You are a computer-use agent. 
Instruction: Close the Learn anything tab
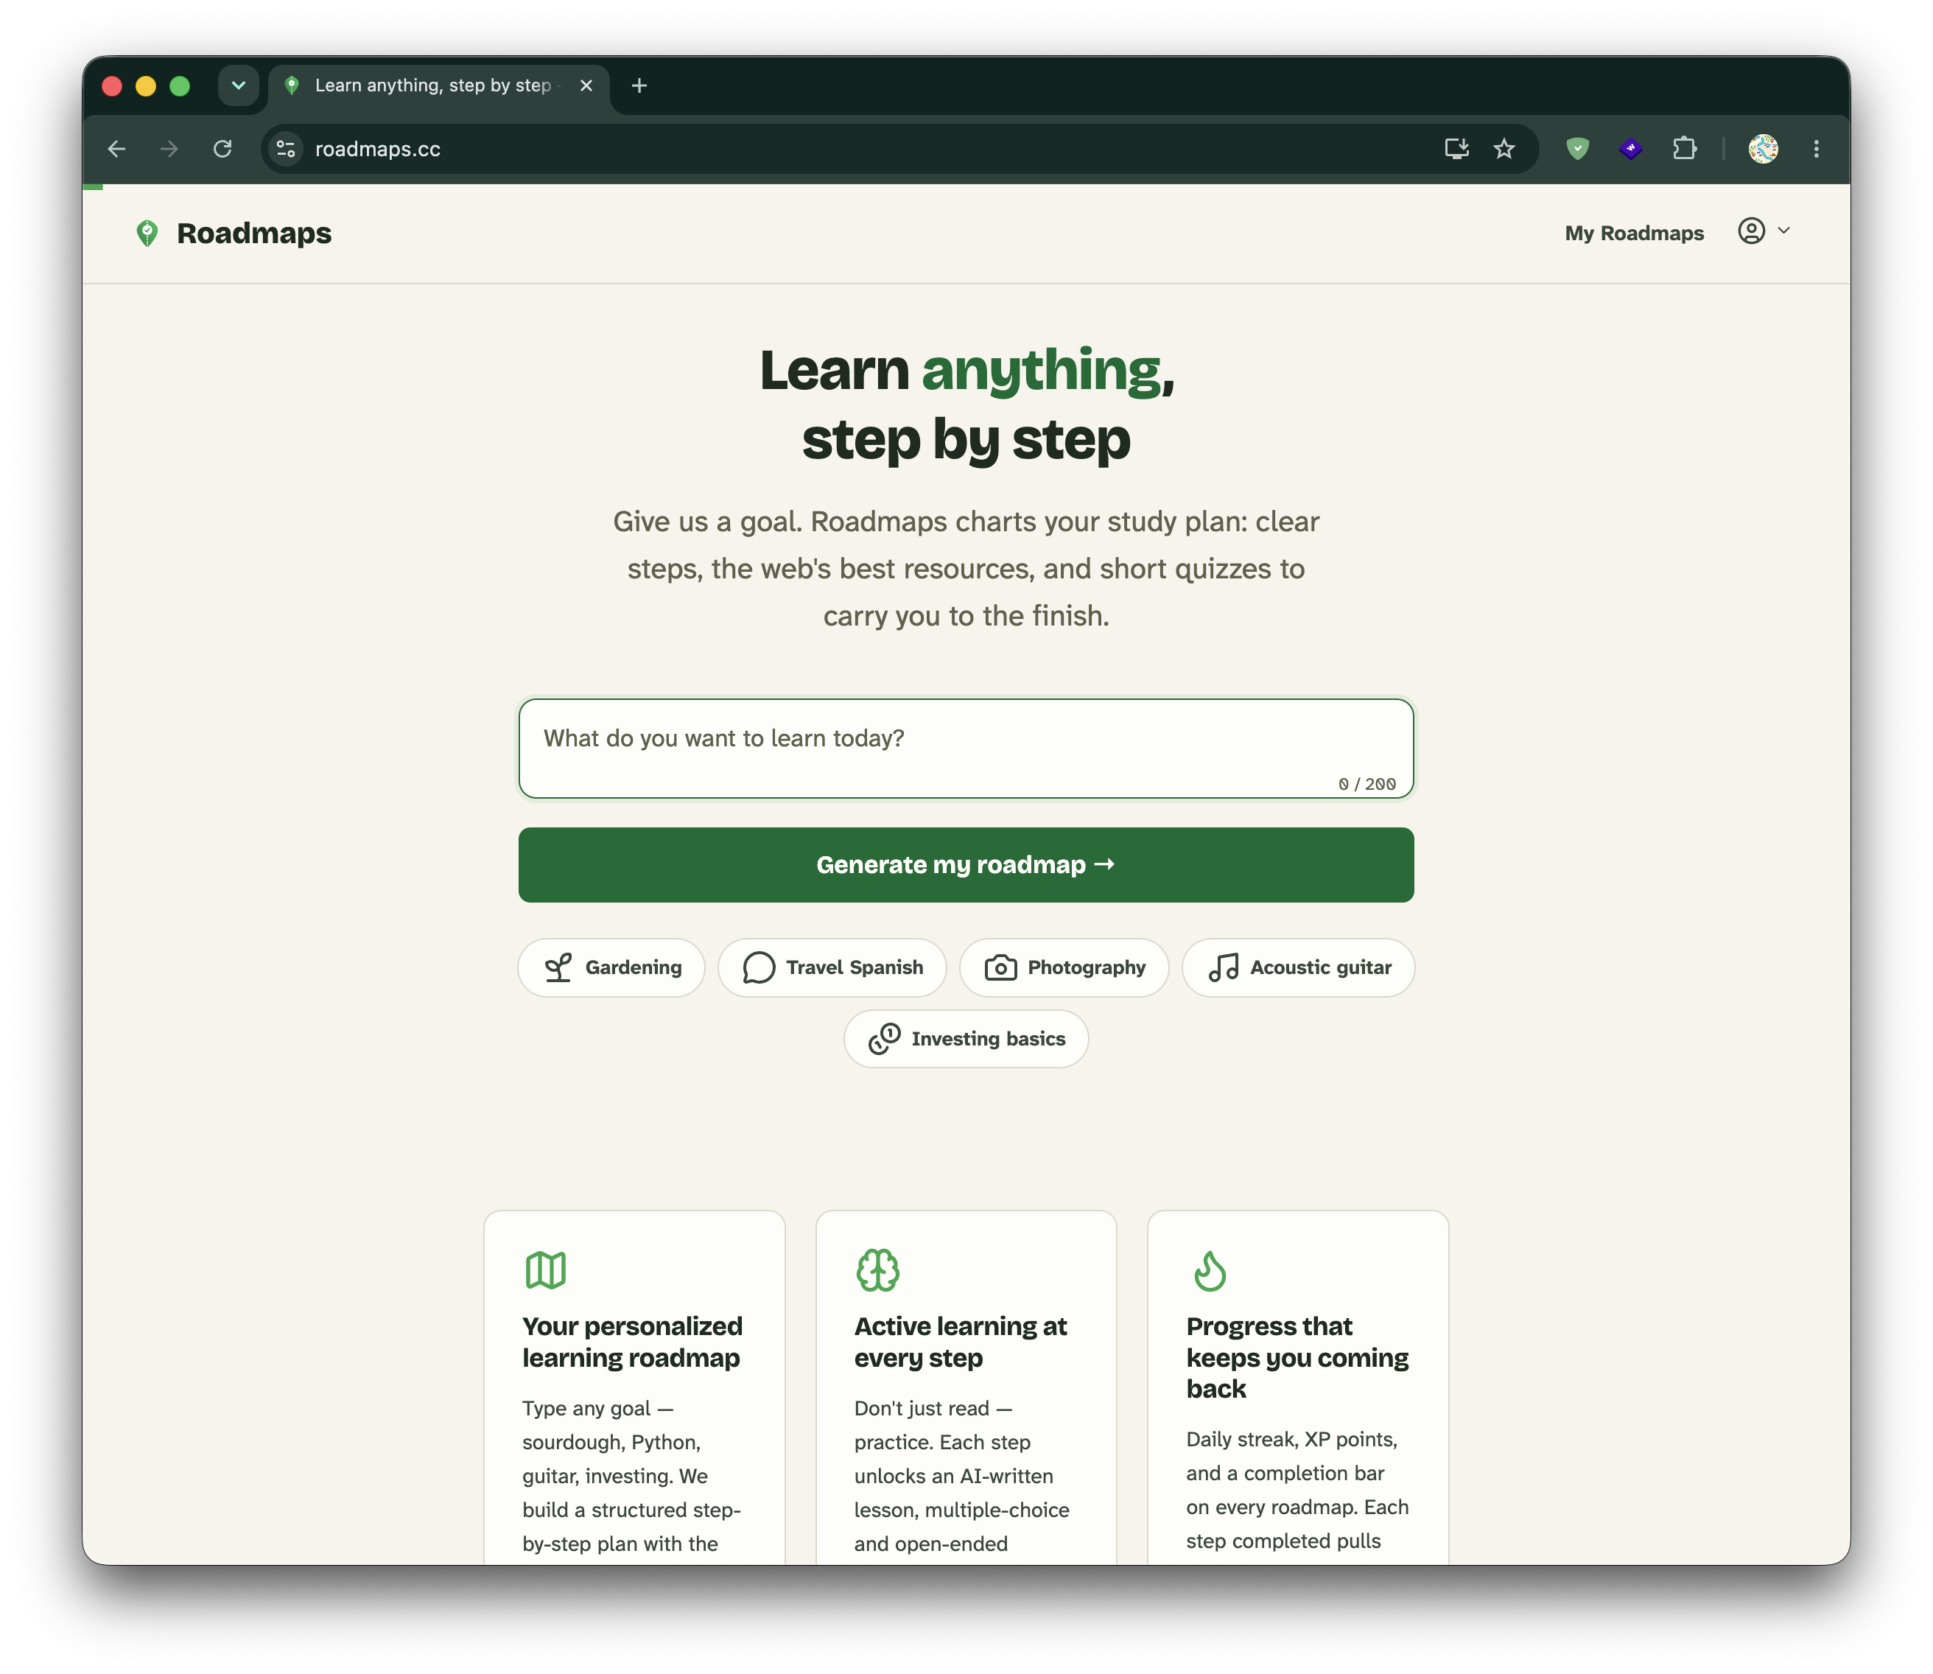click(586, 86)
